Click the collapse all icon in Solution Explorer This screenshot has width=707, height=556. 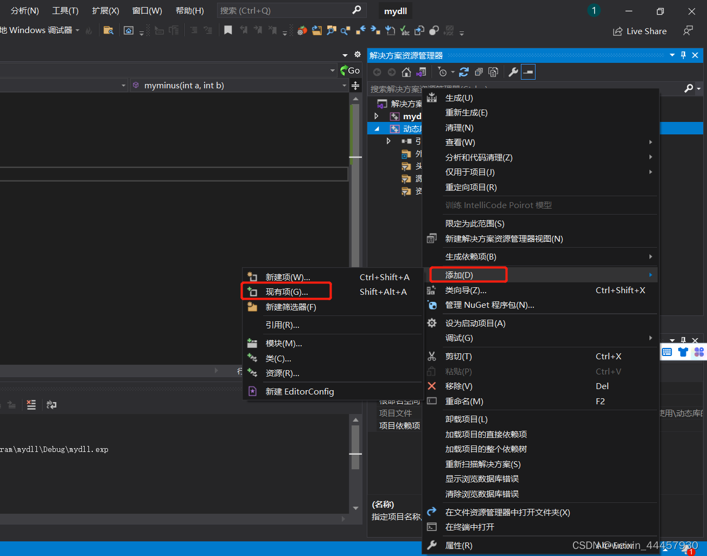click(479, 72)
